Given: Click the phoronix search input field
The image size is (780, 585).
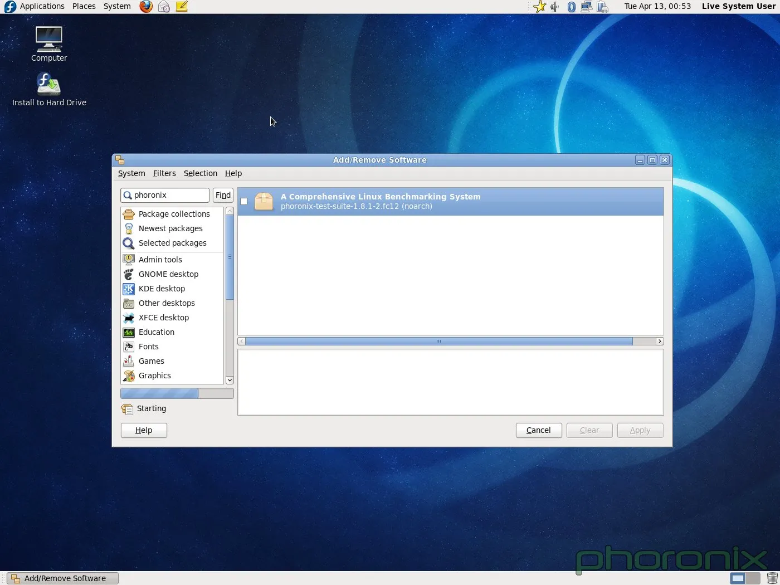Looking at the screenshot, I should (x=165, y=195).
